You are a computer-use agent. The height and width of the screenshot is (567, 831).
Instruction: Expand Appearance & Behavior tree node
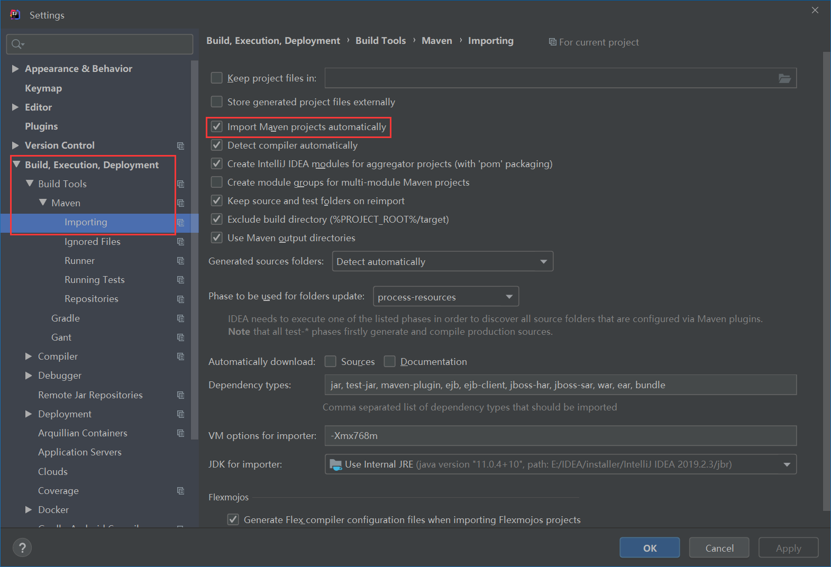(x=15, y=69)
